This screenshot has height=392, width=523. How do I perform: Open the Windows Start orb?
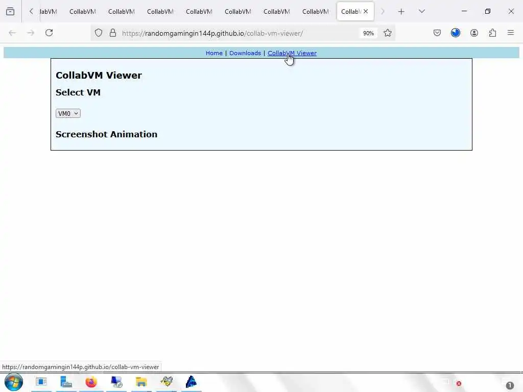(x=14, y=382)
